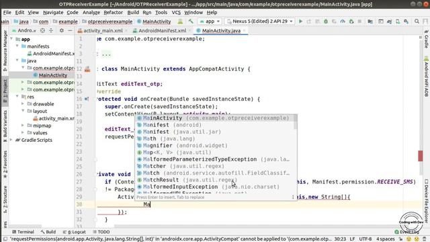Screen dimensions: 430x242
Task: Open Search Everywhere magnifier icon
Action: tap(417, 21)
